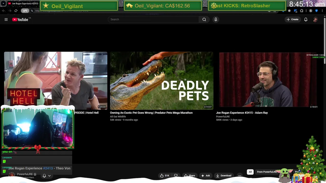Open title Owning An Exotic Pet Goes Wrong
This screenshot has height=183, width=326.
point(151,113)
